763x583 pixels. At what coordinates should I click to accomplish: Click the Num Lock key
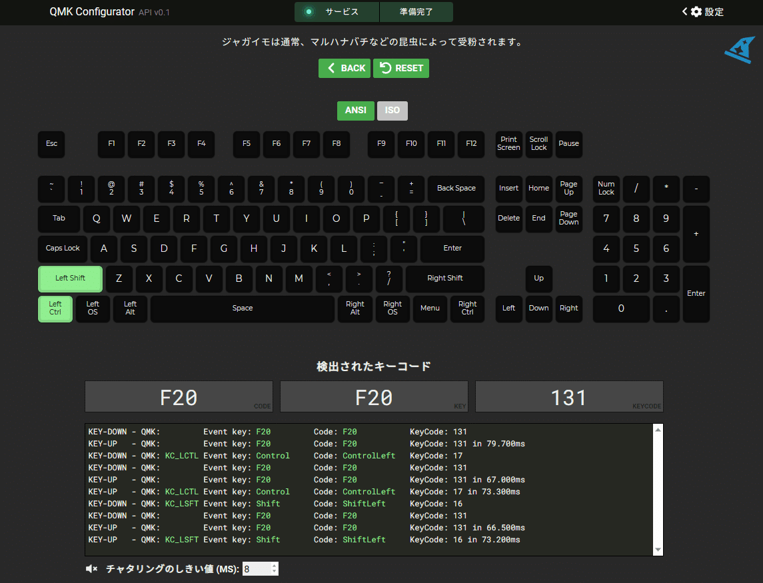pyautogui.click(x=606, y=189)
